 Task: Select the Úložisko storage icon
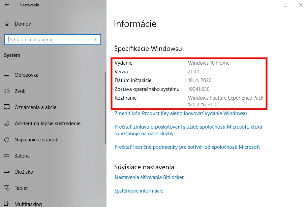(x=7, y=172)
